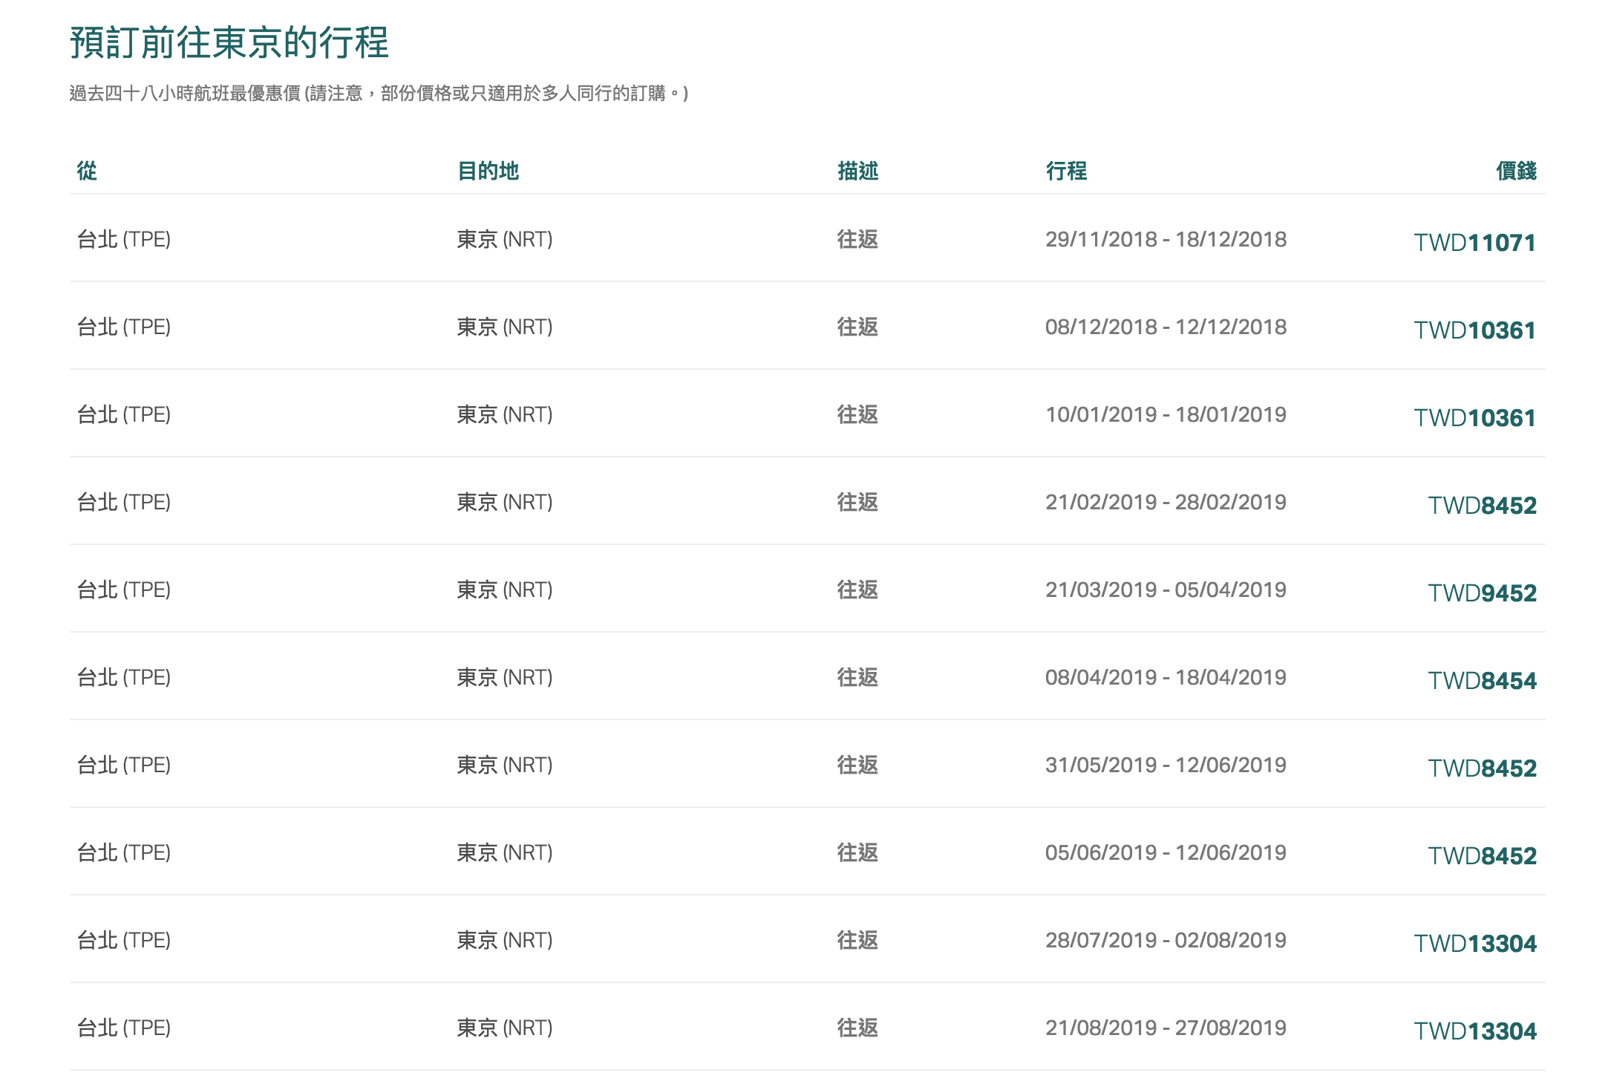Click 台北 (TPE) in the 21/02/2019 row
Viewport: 1608px width, 1090px height.
[x=124, y=502]
